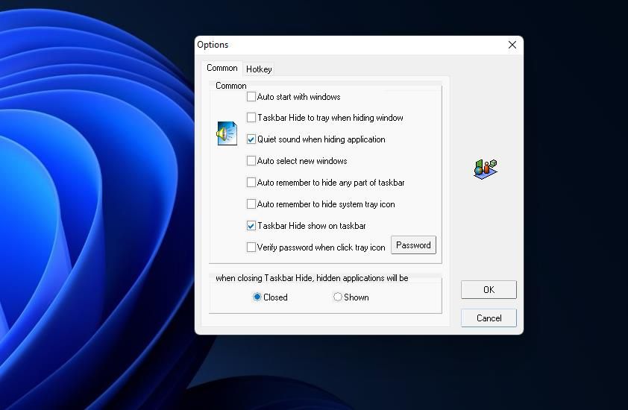This screenshot has width=628, height=410.
Task: Select the Common tab
Action: click(x=222, y=68)
